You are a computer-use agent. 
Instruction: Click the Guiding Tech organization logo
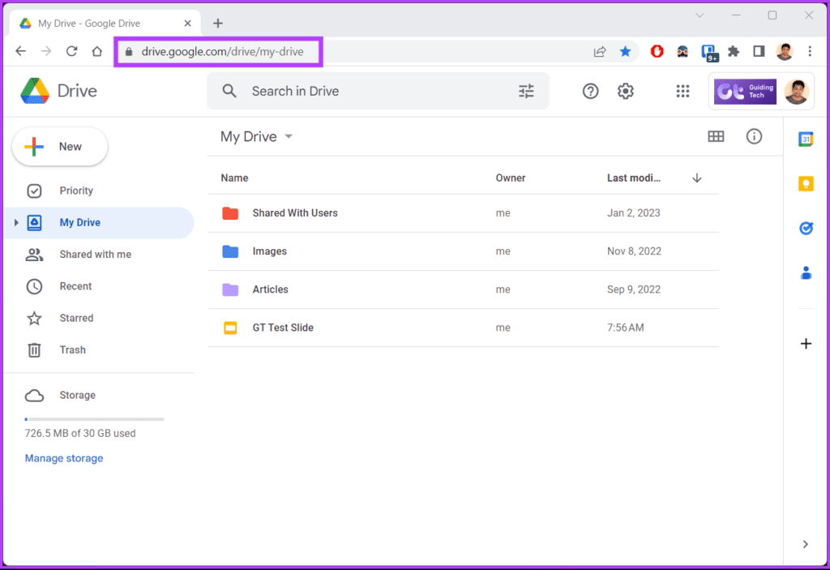(x=745, y=92)
